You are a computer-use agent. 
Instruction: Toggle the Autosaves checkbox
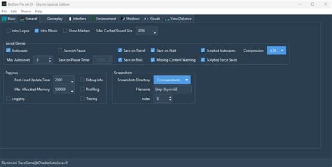[8, 51]
